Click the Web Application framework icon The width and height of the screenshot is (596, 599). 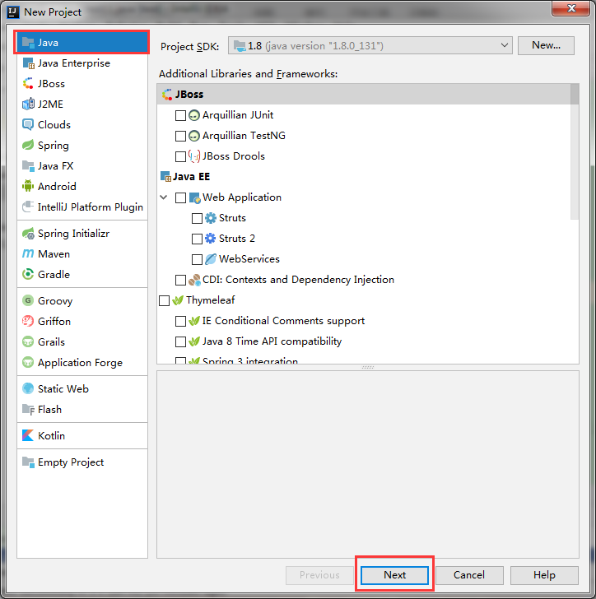click(194, 197)
